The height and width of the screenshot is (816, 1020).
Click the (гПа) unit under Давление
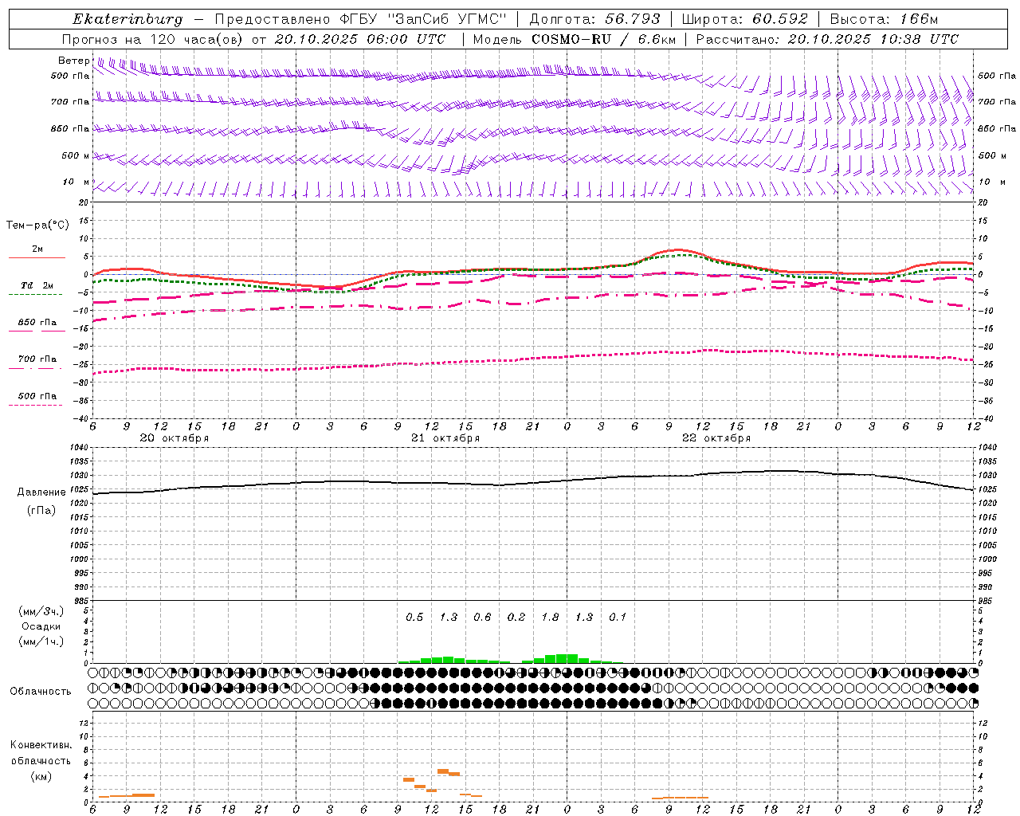[x=41, y=510]
